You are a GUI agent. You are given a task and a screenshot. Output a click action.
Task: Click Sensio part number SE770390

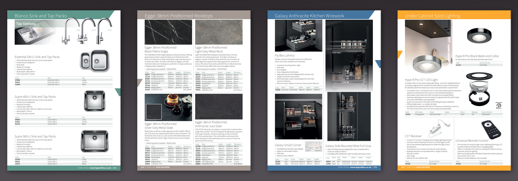483,164
